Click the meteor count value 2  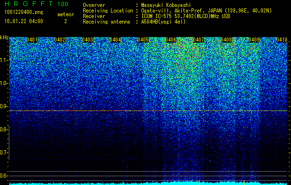tap(66, 21)
